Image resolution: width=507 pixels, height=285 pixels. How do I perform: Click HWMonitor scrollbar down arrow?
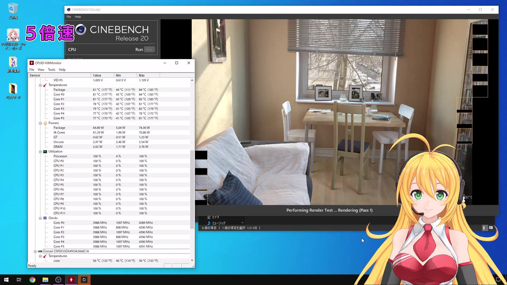coord(192,260)
